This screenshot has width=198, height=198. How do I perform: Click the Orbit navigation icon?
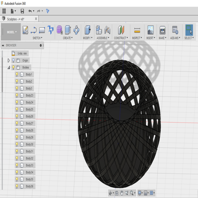(110, 193)
